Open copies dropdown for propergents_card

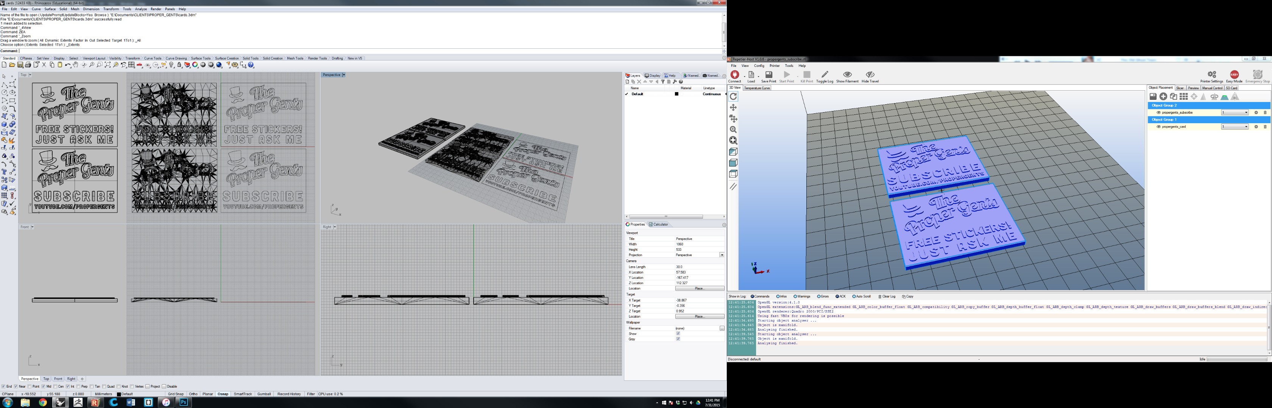(x=1246, y=127)
